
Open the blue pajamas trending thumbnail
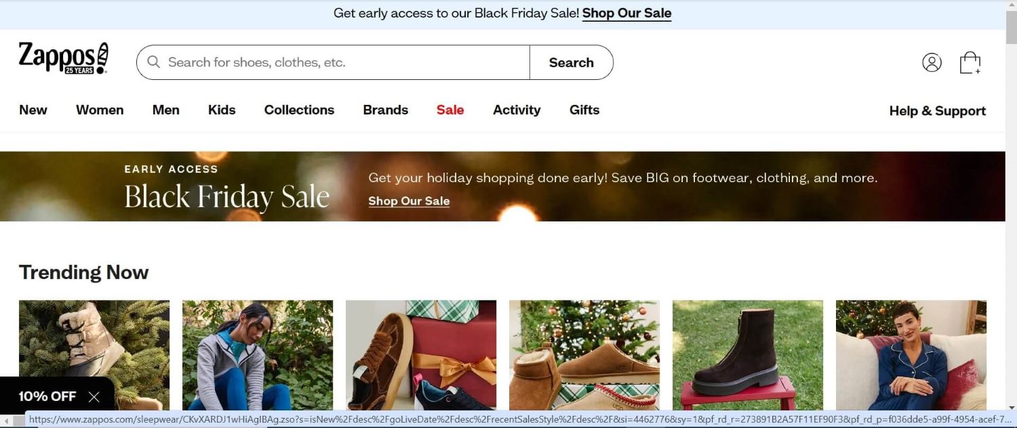(911, 355)
